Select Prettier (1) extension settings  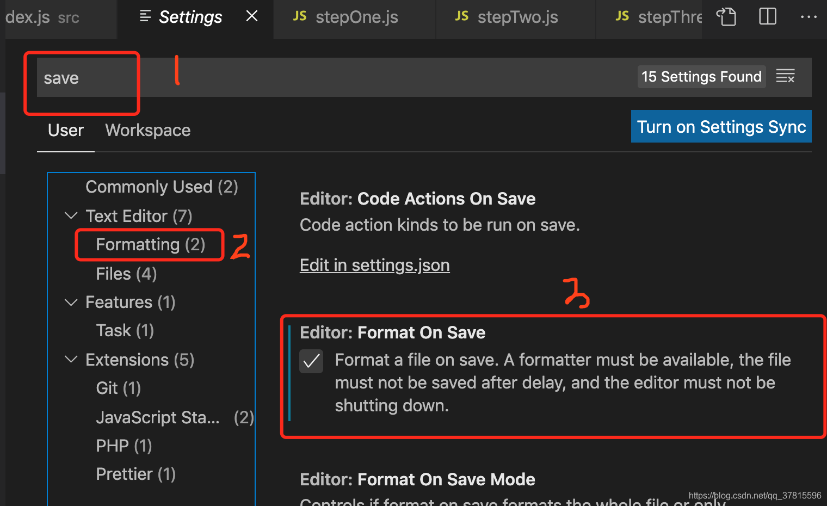coord(135,474)
